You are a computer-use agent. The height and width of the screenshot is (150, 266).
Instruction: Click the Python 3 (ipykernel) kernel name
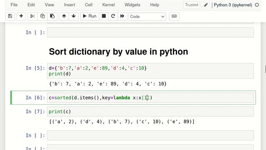pos(233,5)
